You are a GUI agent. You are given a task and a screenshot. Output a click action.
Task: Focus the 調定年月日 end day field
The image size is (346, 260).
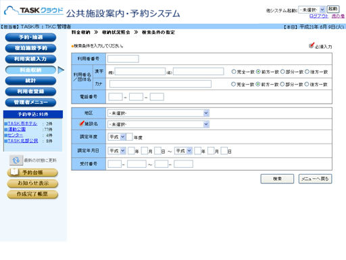pos(224,151)
